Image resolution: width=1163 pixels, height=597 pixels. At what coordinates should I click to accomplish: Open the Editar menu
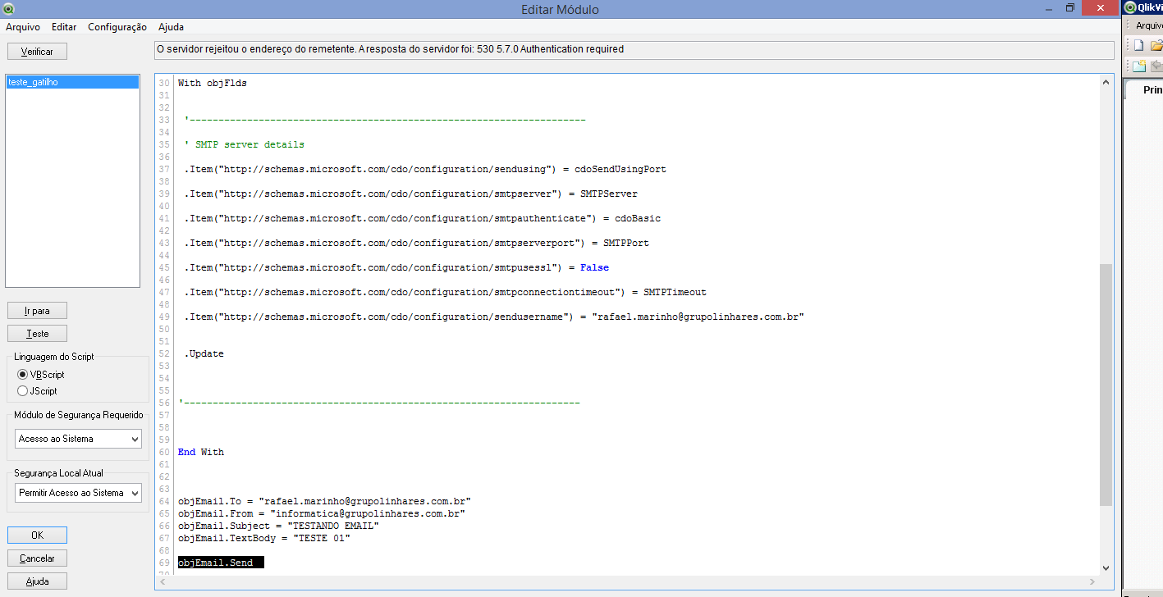(64, 27)
